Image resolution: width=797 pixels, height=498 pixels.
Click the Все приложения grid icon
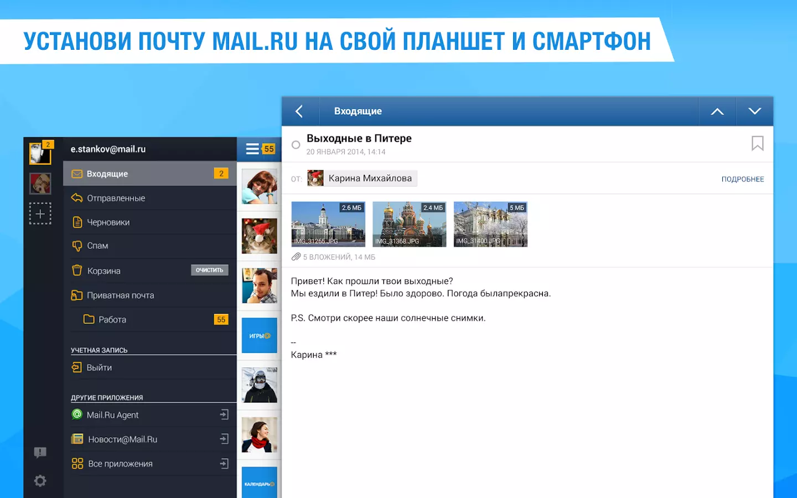tap(77, 464)
